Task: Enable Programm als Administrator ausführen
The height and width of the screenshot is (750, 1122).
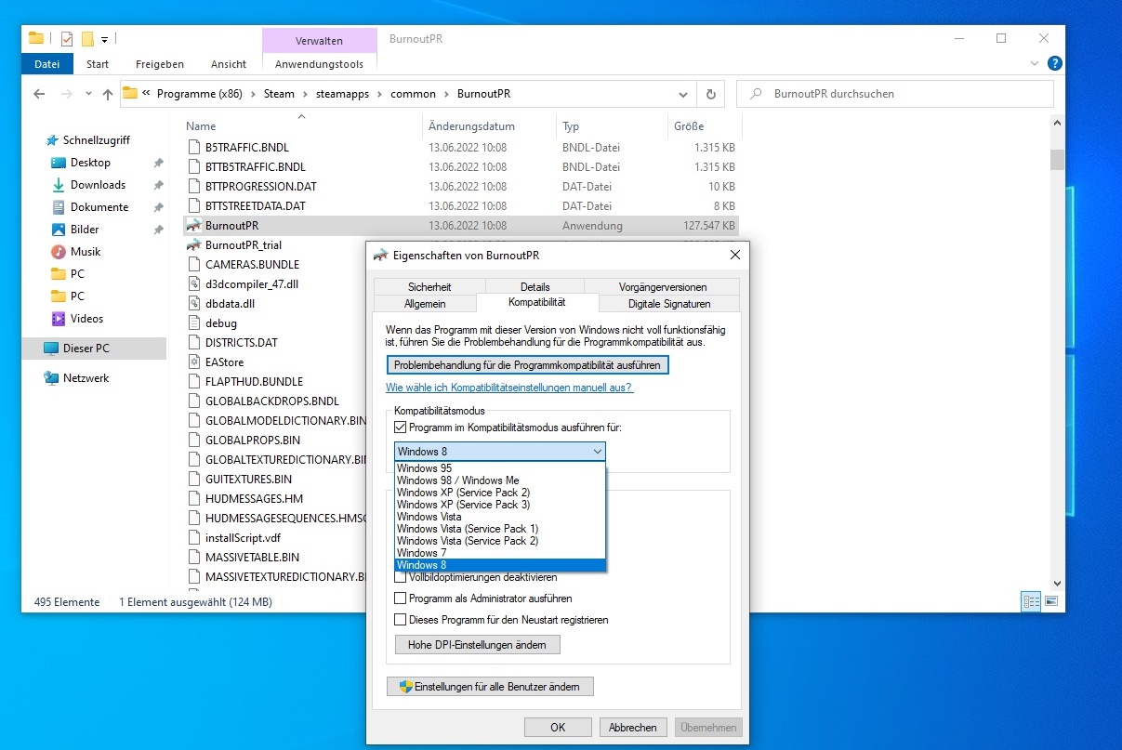Action: (x=401, y=599)
